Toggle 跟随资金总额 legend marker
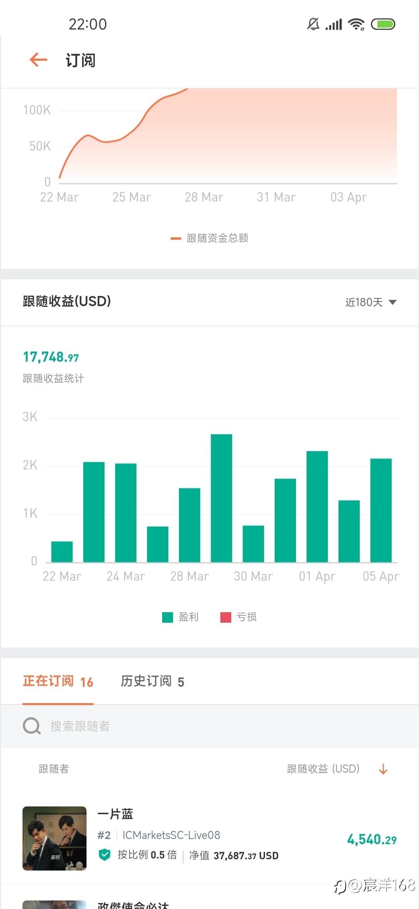 pos(176,239)
